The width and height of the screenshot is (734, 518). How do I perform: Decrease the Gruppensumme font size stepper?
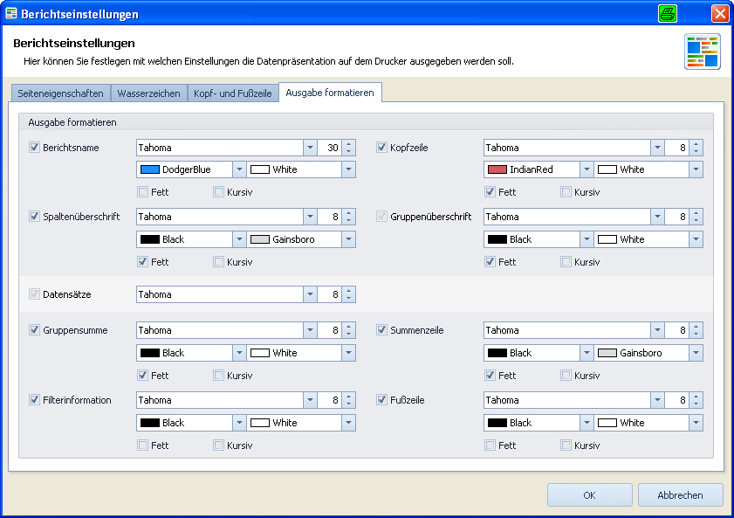point(349,334)
